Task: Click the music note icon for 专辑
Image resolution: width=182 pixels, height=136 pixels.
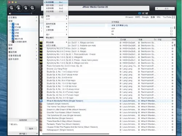Action: pos(13,24)
